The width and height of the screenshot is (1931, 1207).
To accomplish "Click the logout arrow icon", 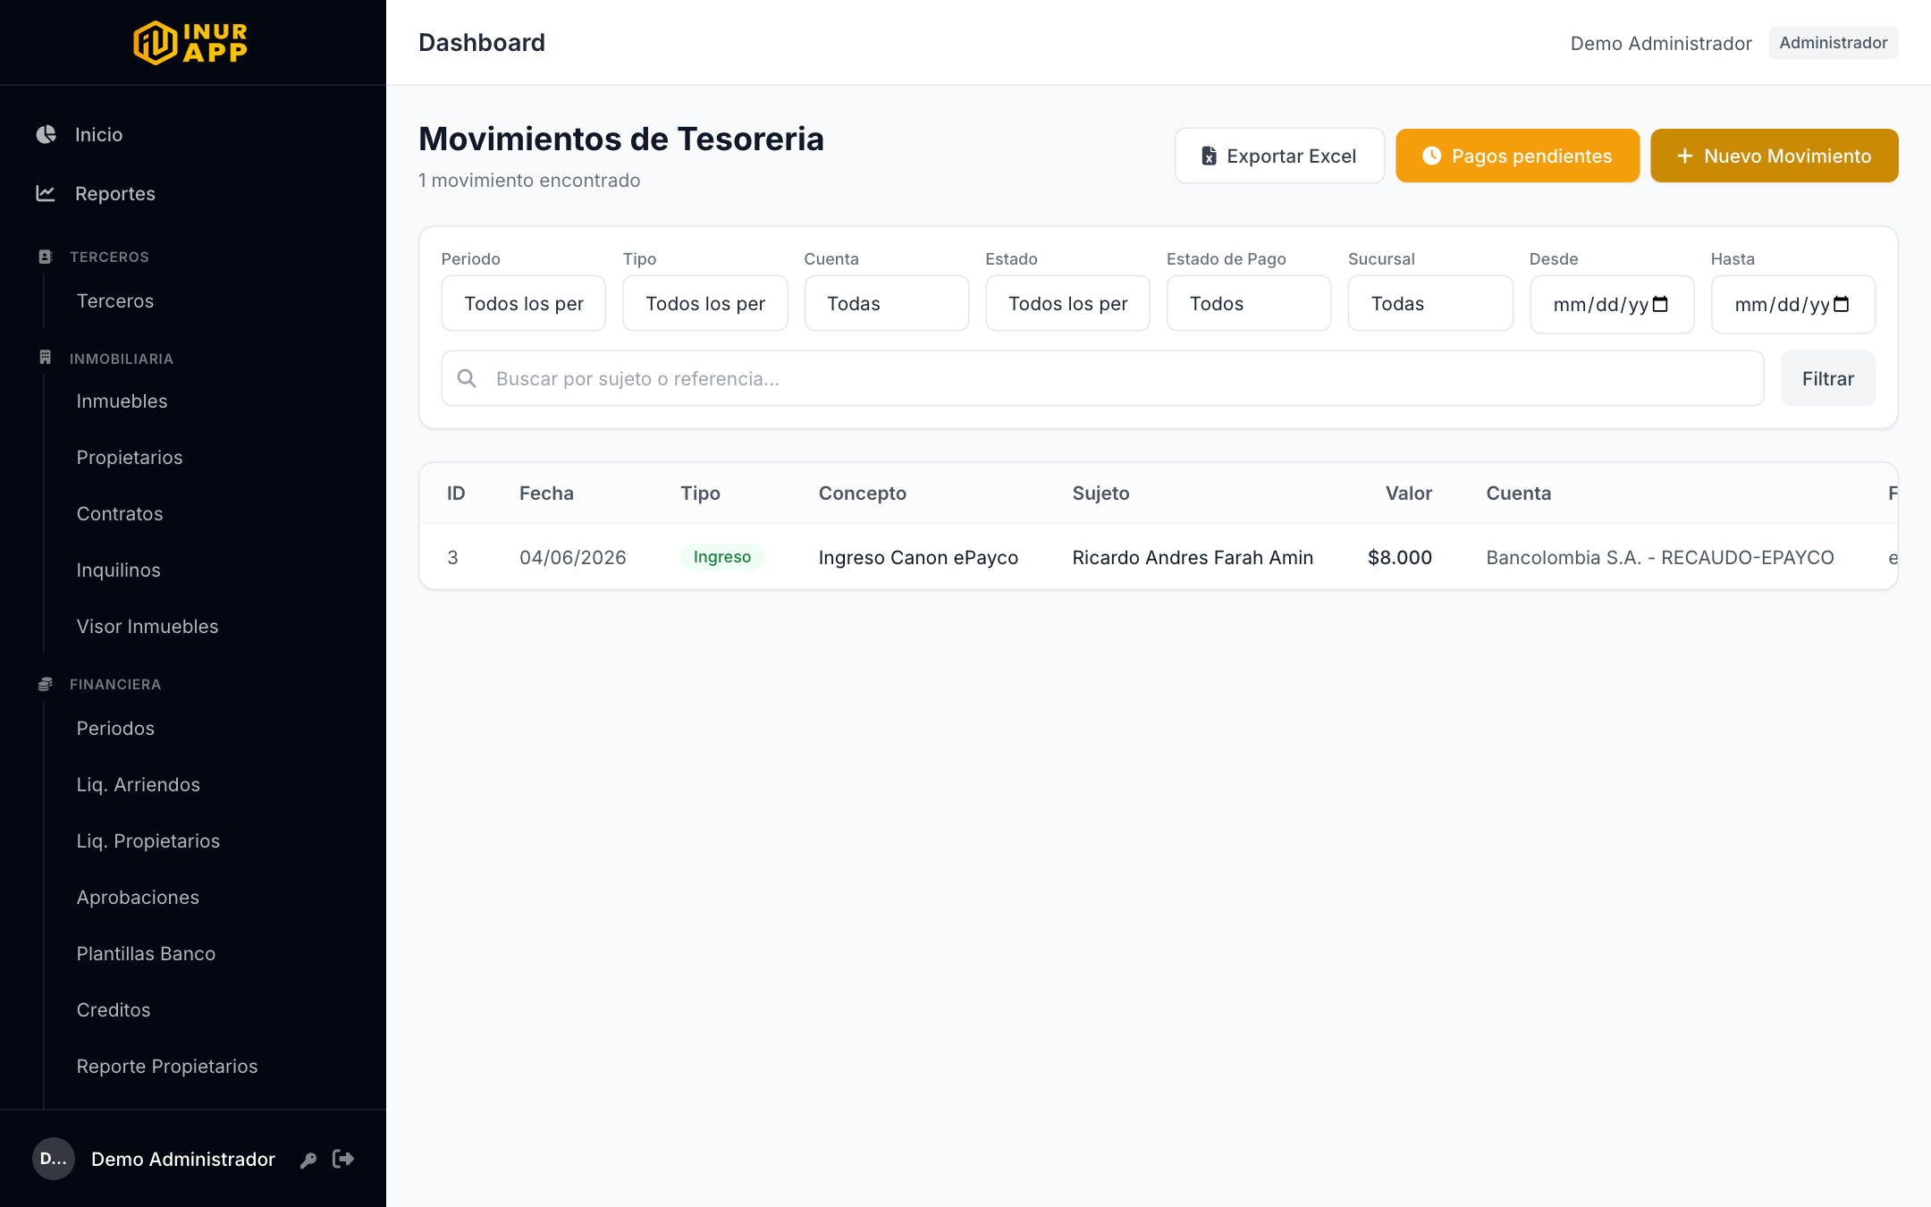I will coord(343,1159).
